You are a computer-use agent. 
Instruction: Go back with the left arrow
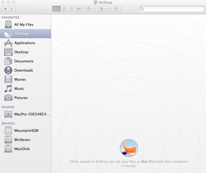tap(5, 9)
